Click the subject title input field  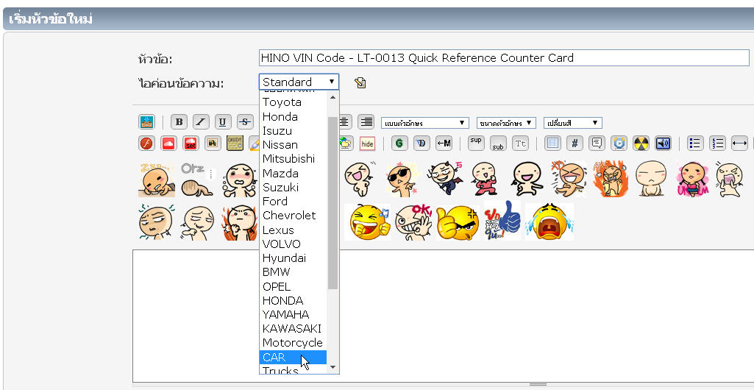point(504,58)
